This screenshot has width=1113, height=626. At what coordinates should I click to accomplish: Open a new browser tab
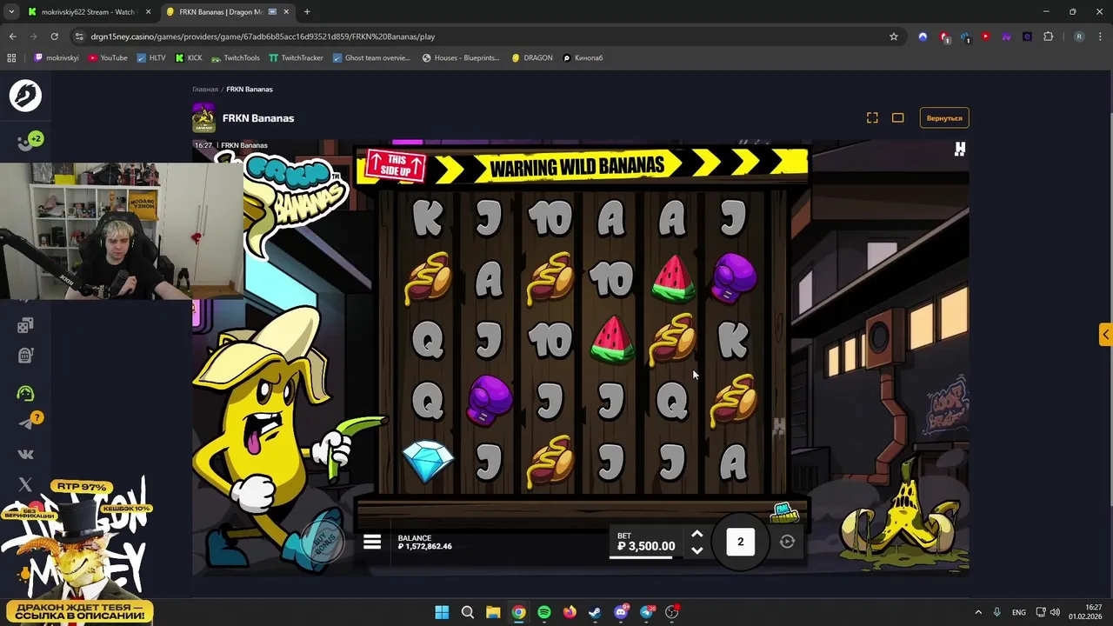tap(307, 12)
